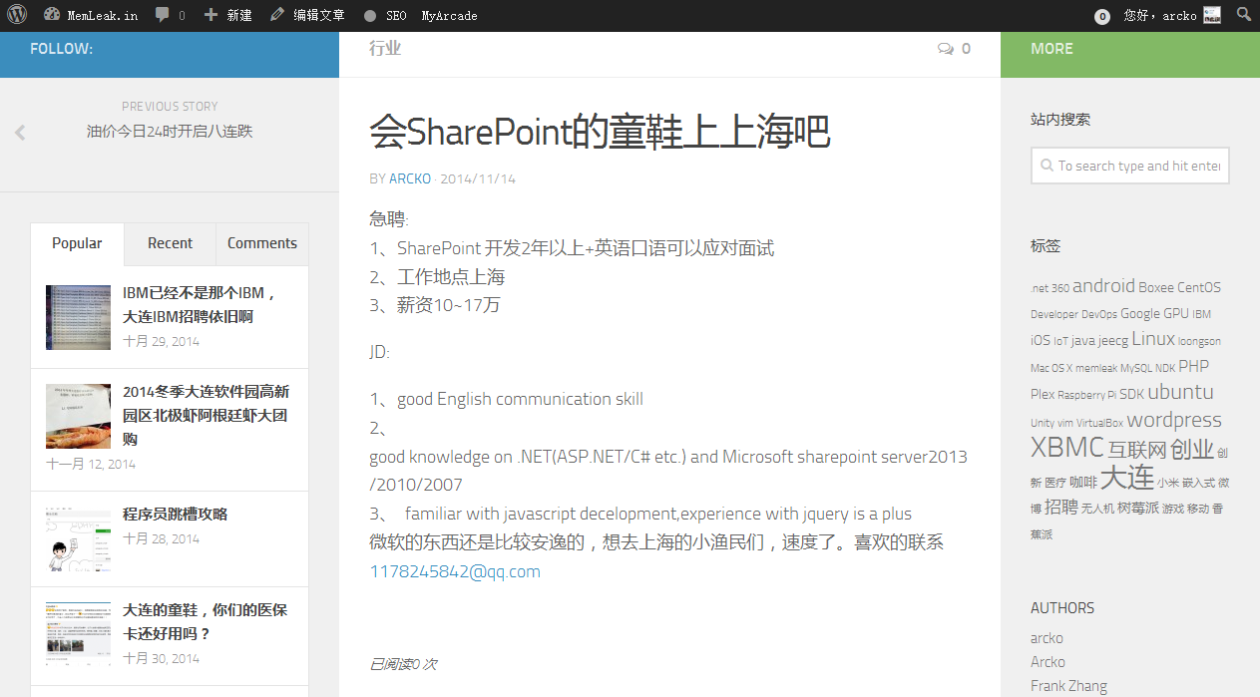Image resolution: width=1260 pixels, height=697 pixels.
Task: Focus the 站内搜索 search input field
Action: pos(1129,166)
